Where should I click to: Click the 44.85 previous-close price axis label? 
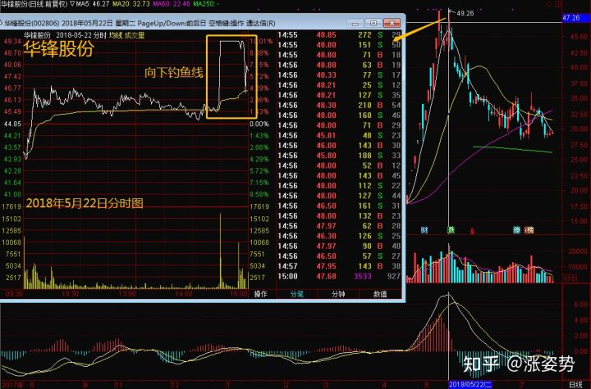pyautogui.click(x=12, y=124)
